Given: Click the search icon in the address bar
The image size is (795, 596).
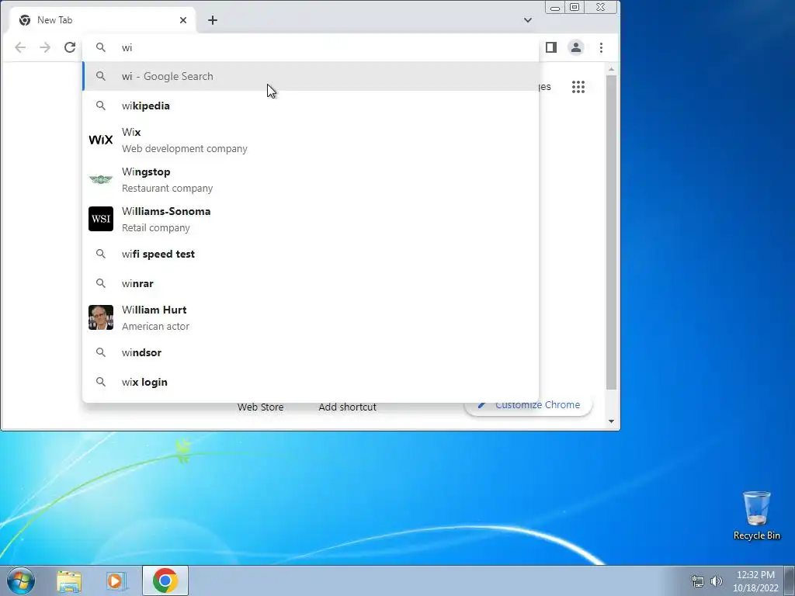Looking at the screenshot, I should click(x=101, y=47).
